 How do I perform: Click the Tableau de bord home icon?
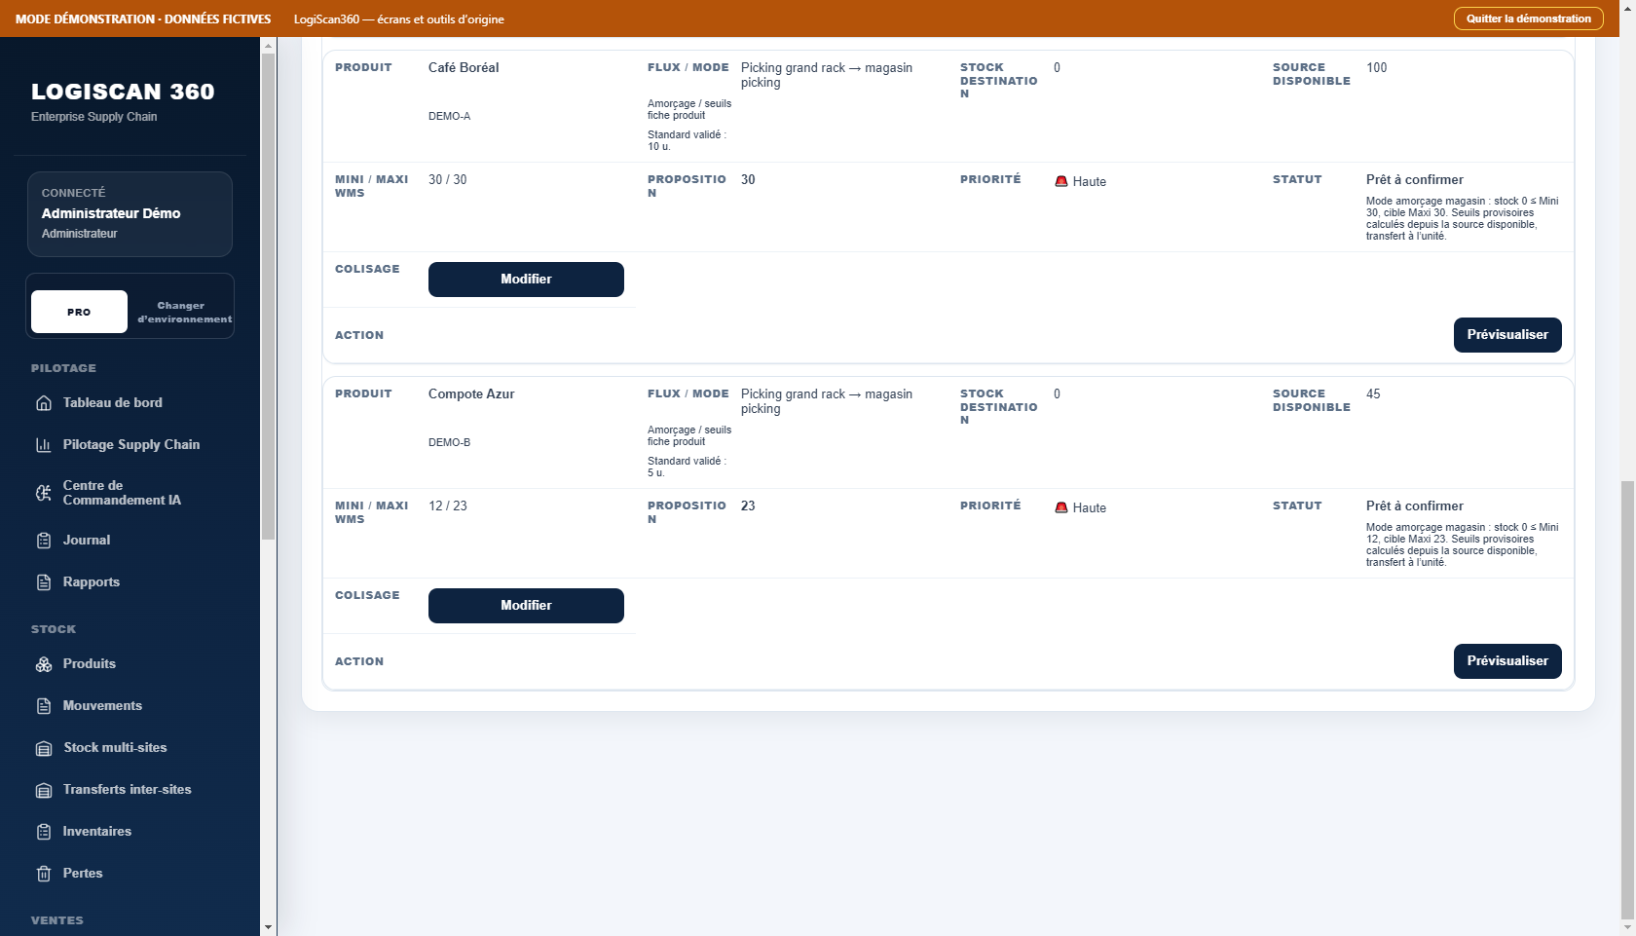pyautogui.click(x=44, y=403)
